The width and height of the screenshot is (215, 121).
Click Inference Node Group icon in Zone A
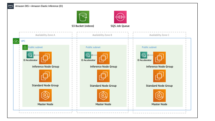[x=45, y=58]
